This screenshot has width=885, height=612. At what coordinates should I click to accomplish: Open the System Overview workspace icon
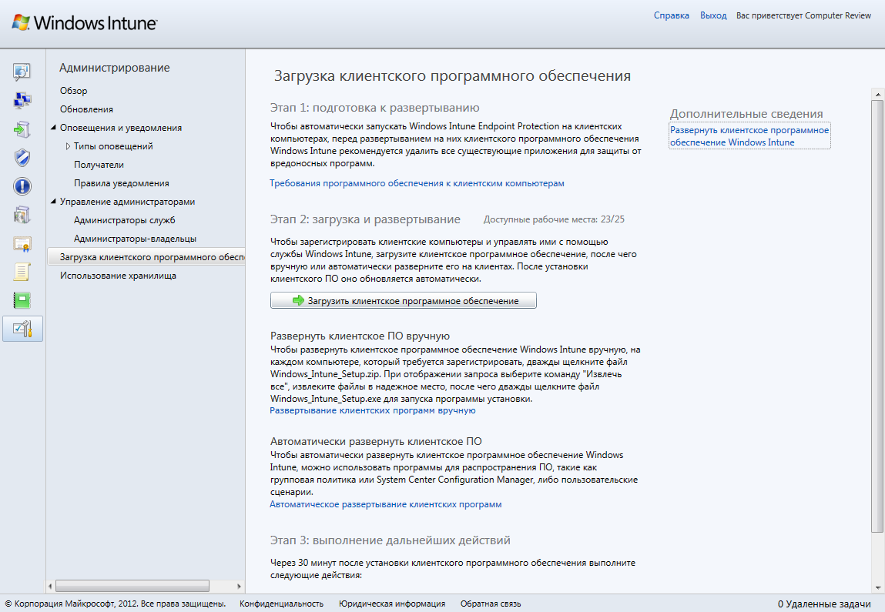pyautogui.click(x=22, y=72)
